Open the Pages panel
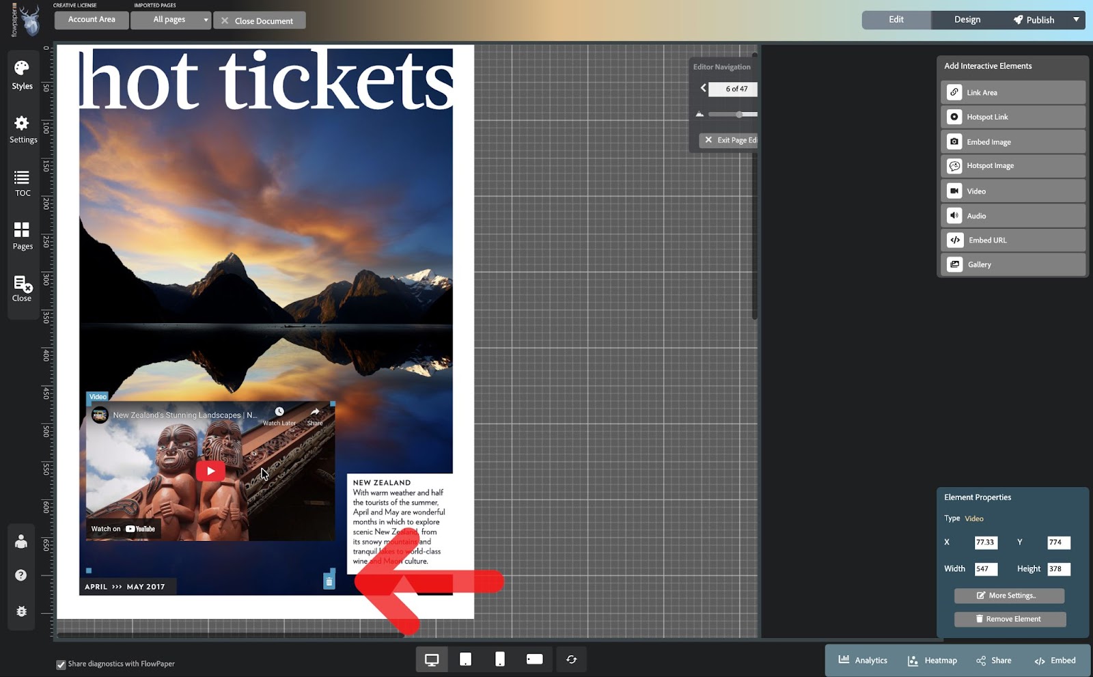Image resolution: width=1093 pixels, height=677 pixels. 22,236
